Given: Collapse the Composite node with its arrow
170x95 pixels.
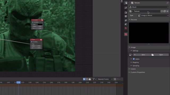Looking at the screenshot, I should point(32,20).
